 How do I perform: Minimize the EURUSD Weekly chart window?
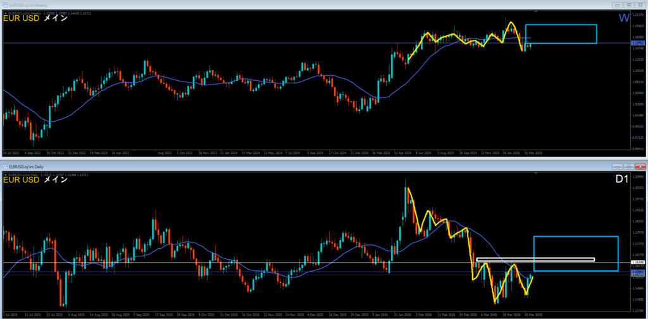[x=618, y=5]
